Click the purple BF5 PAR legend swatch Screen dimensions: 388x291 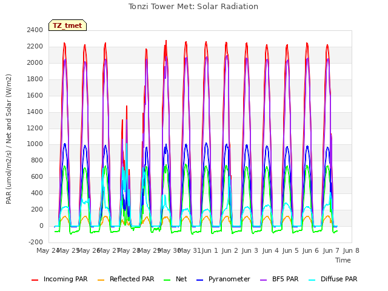264,280
